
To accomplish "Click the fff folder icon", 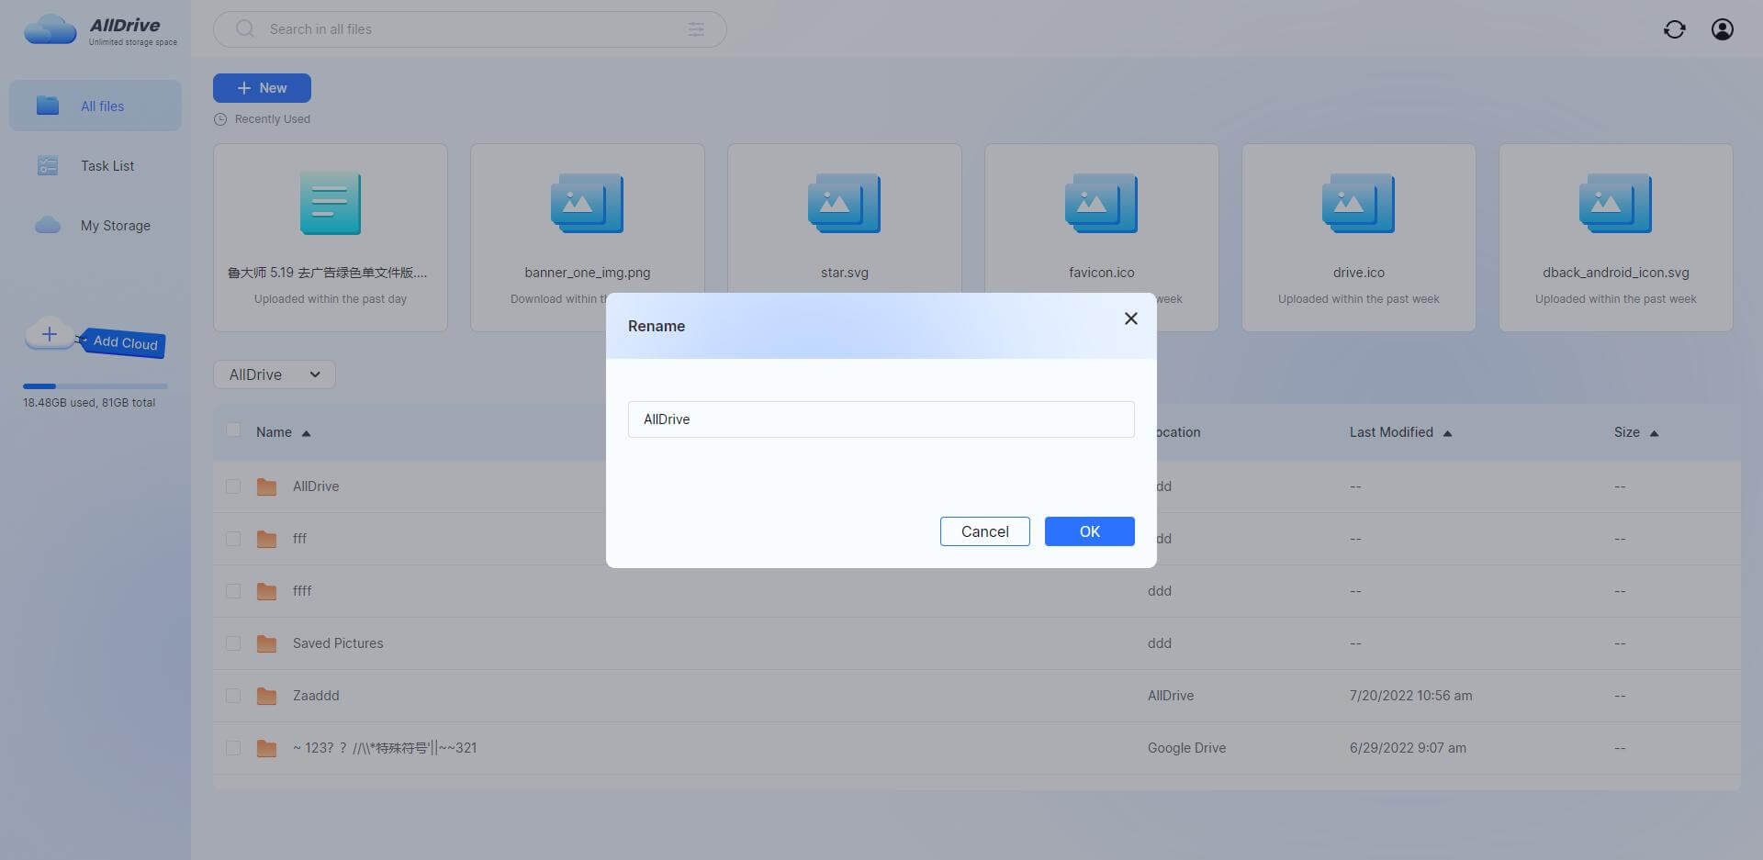I will 267,539.
